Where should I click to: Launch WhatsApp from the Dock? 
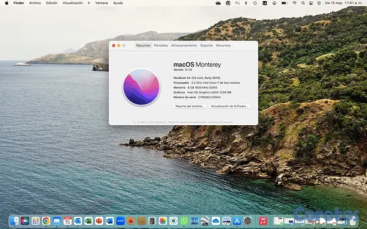[x=184, y=220]
